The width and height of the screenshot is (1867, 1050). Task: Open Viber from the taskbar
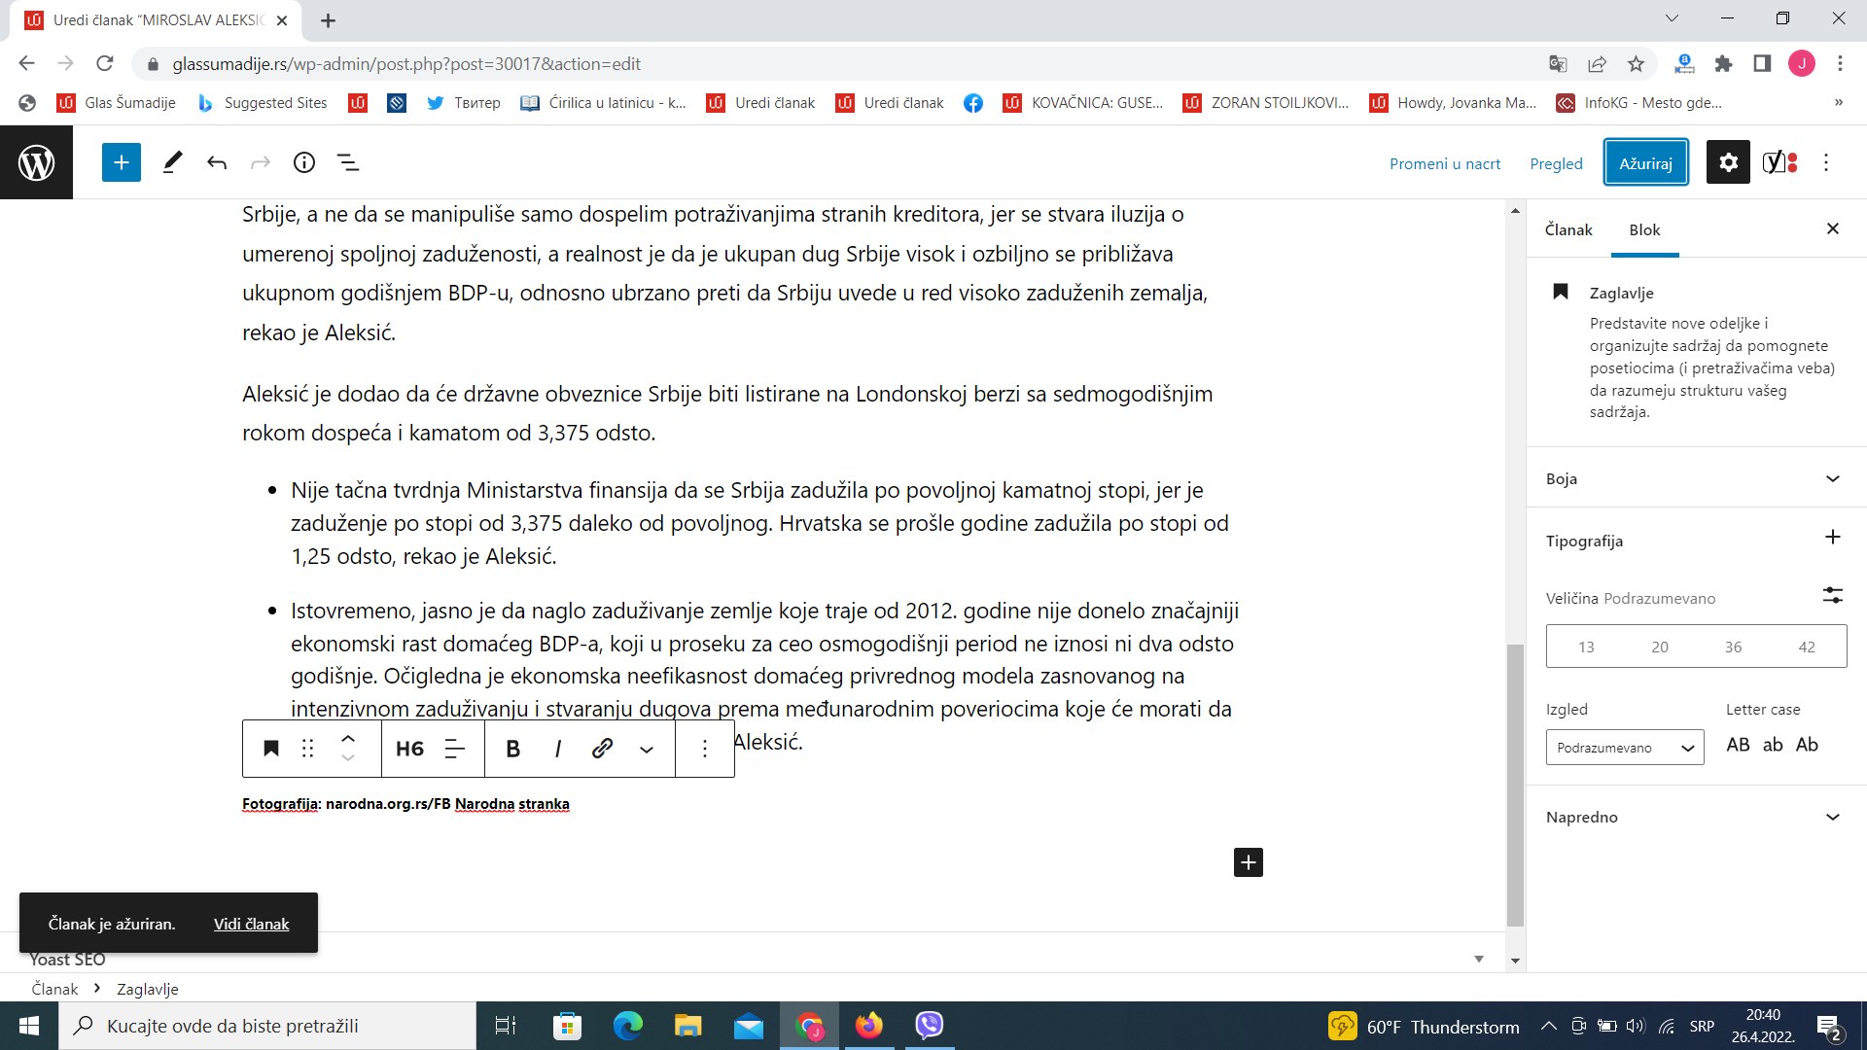[930, 1026]
